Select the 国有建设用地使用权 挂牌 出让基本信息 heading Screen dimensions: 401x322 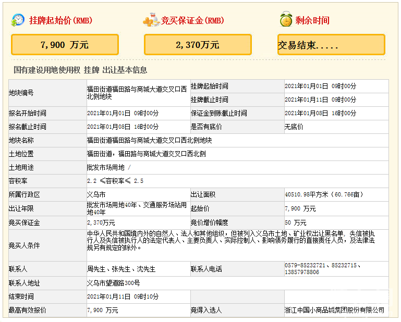pyautogui.click(x=80, y=70)
